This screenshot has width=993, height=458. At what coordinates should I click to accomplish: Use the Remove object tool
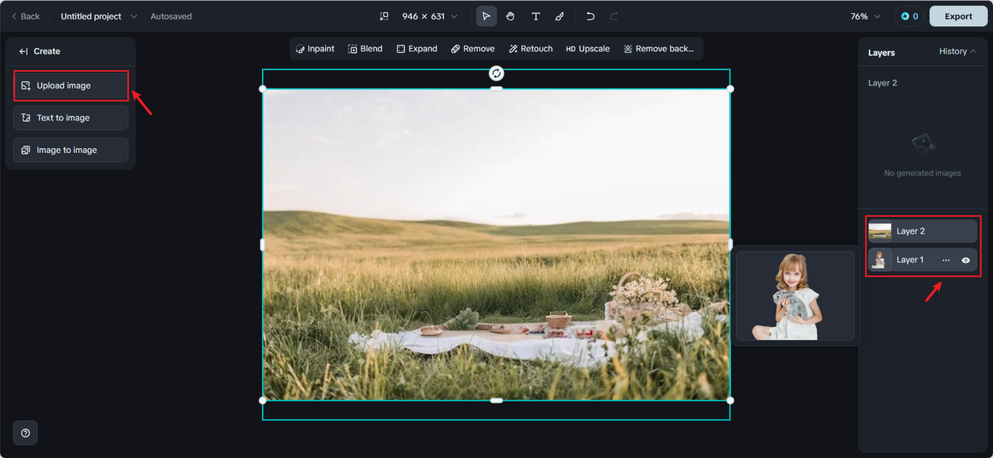[473, 49]
